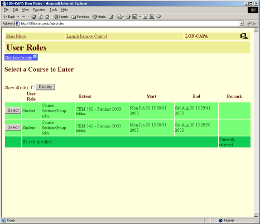Click the Select a Course to Enter heading
Screen dimensions: 260x224
click(x=39, y=69)
